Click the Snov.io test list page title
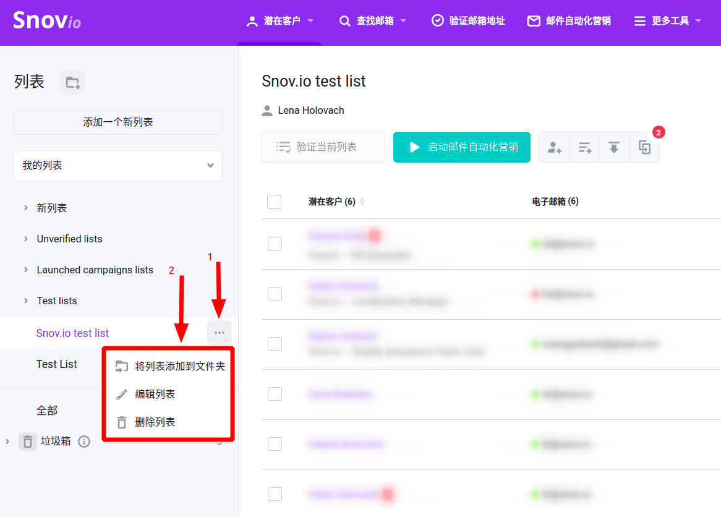Screen dimensions: 721x517 coord(314,81)
